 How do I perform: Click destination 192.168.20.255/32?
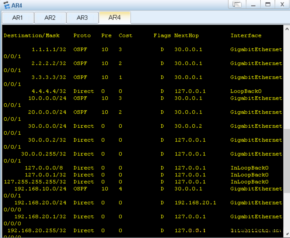(x=37, y=230)
